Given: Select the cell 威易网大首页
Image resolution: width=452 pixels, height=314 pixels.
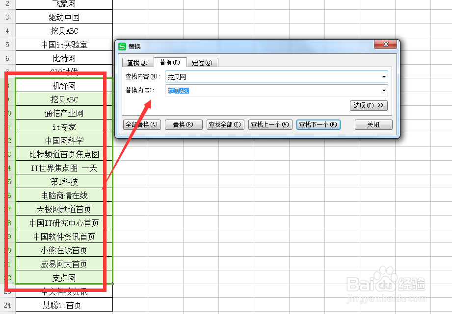Looking at the screenshot, I should click(x=64, y=264).
